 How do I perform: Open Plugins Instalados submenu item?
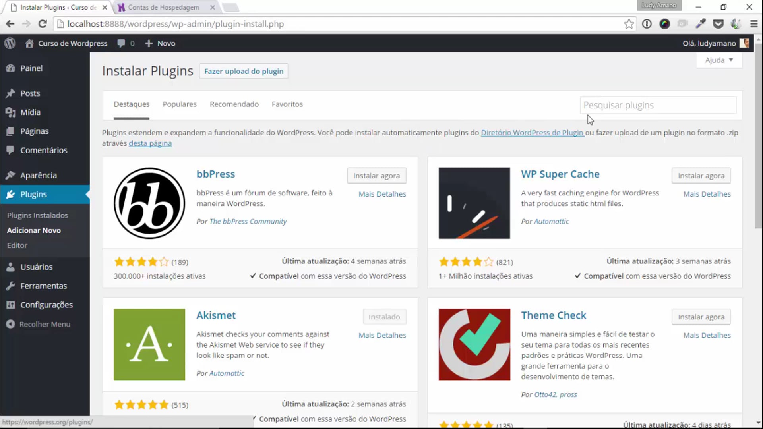point(37,215)
